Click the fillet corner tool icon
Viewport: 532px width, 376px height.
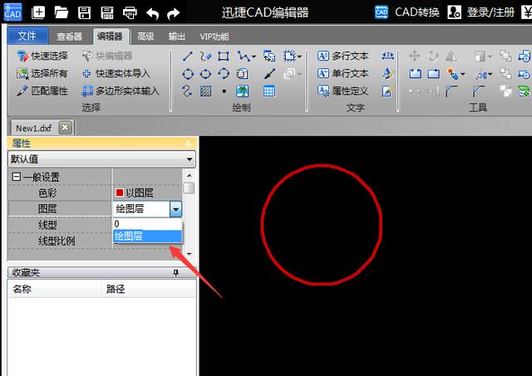click(451, 91)
